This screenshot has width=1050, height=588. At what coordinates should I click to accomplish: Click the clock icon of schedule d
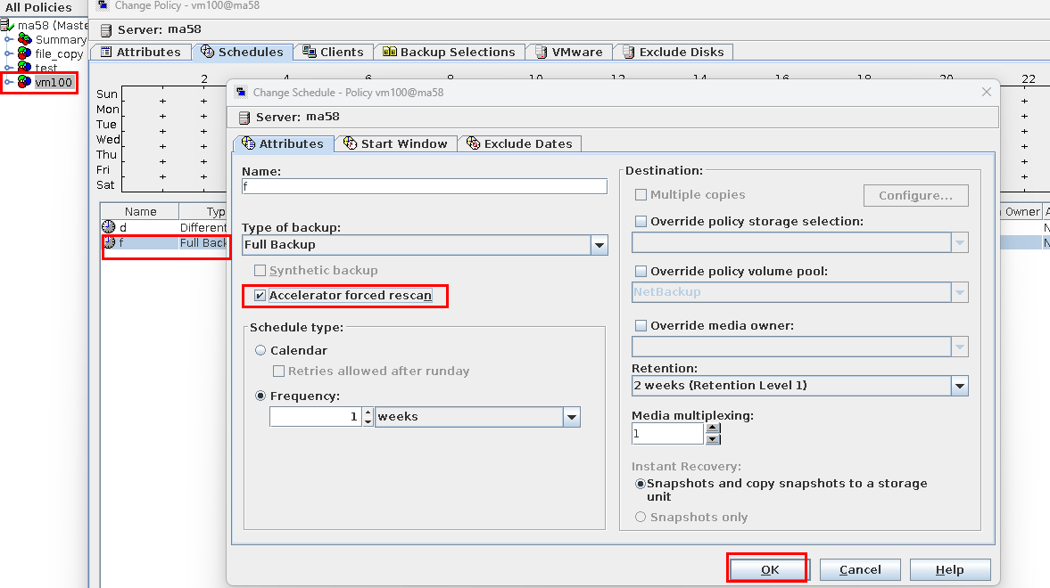point(109,227)
